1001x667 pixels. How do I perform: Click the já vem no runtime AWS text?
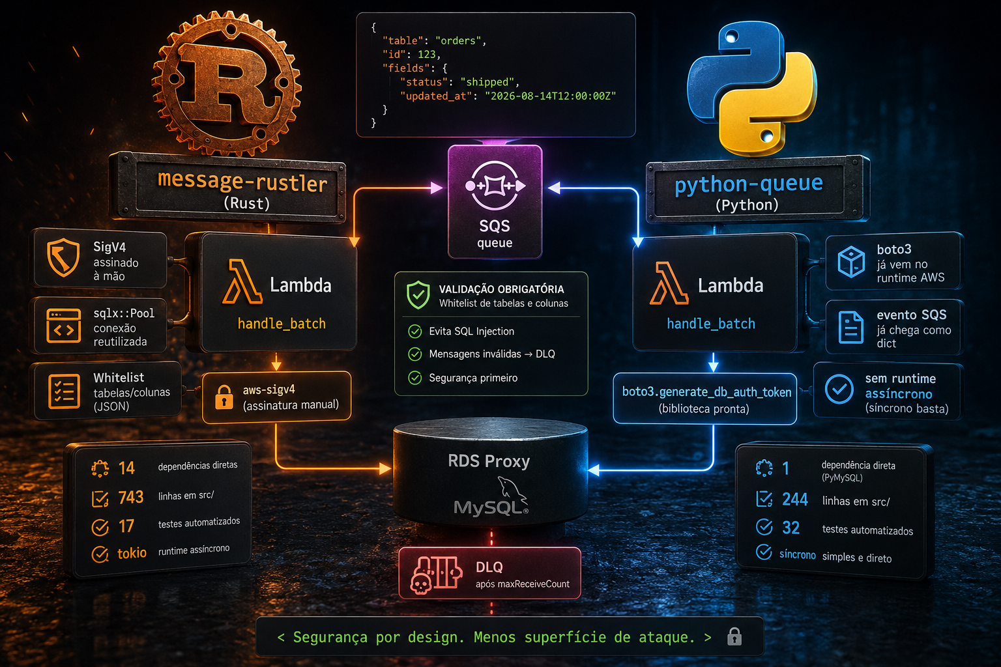(x=910, y=271)
